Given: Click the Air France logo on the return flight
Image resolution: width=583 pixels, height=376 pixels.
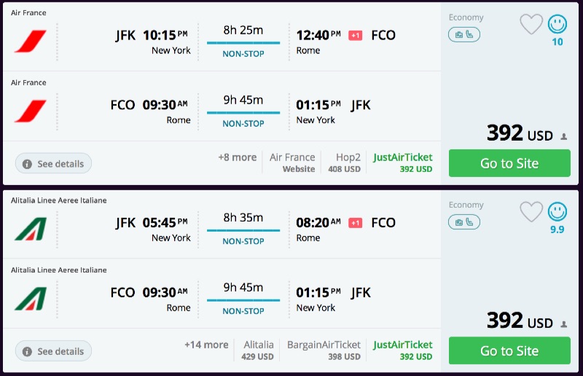Looking at the screenshot, I should coord(30,111).
